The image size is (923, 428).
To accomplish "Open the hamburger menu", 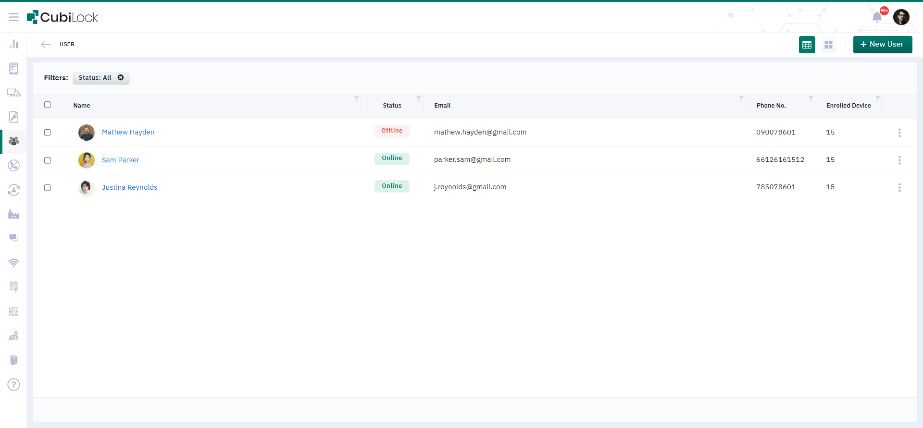I will coord(13,17).
